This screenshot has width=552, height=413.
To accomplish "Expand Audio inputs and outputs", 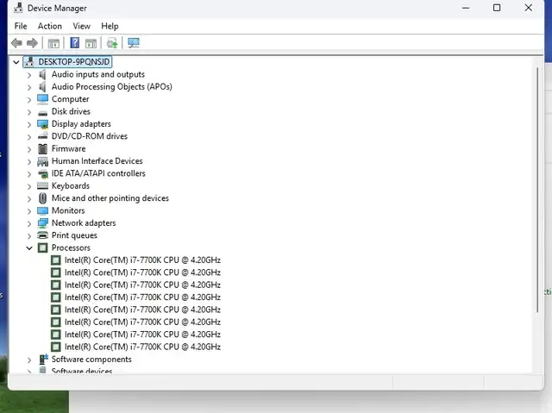I will pos(29,75).
